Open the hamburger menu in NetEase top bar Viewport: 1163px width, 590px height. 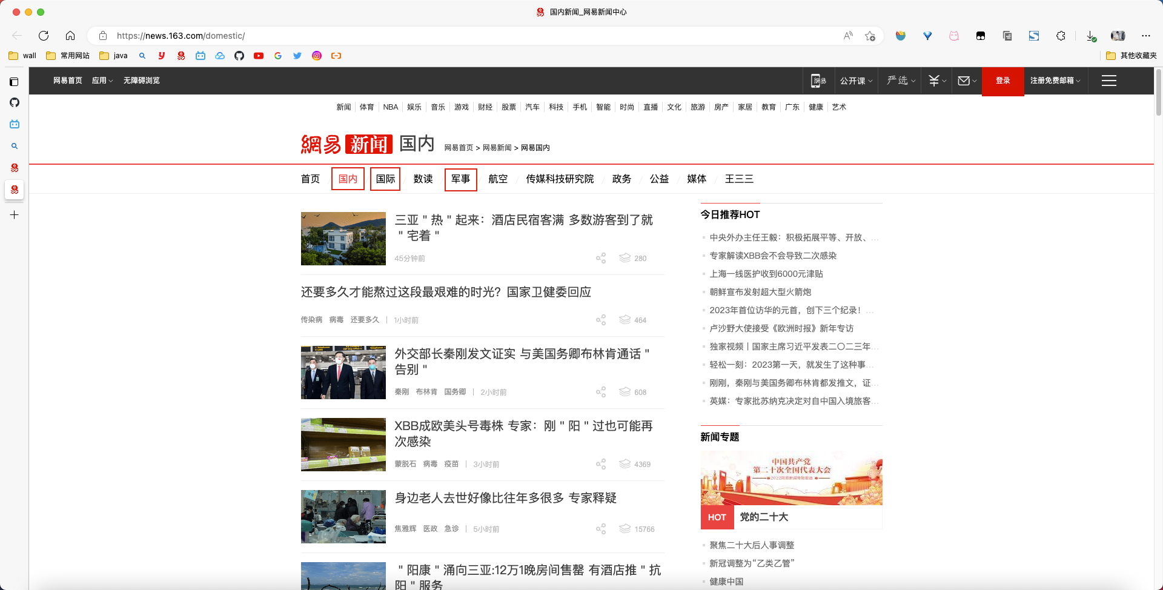tap(1109, 81)
